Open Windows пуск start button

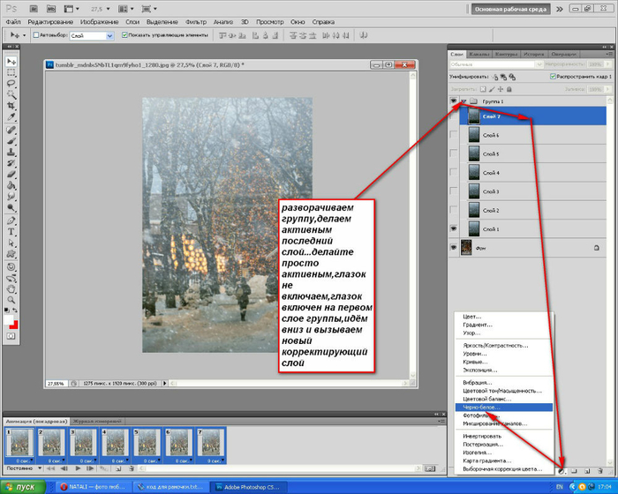tap(23, 487)
